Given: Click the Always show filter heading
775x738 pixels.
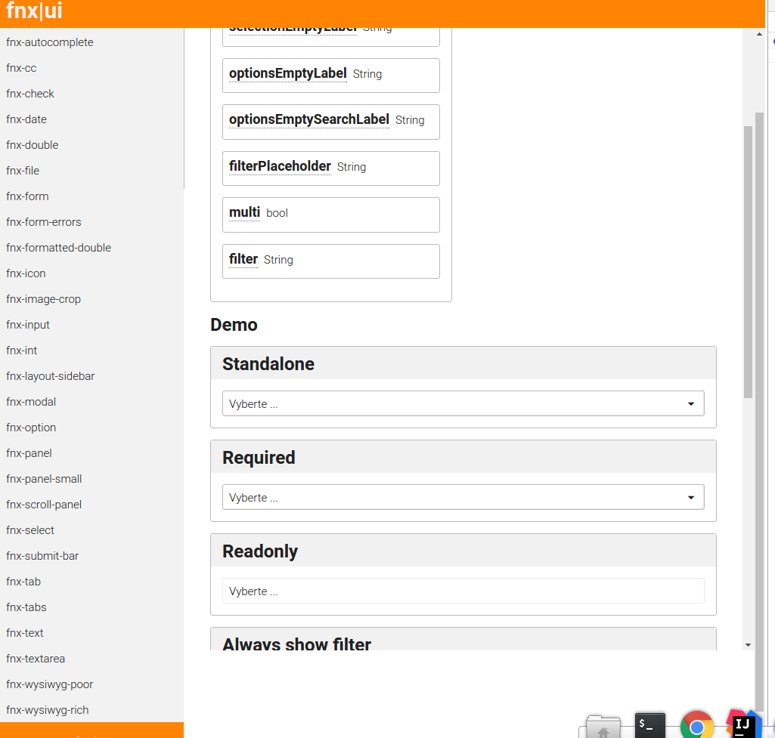Looking at the screenshot, I should (296, 644).
